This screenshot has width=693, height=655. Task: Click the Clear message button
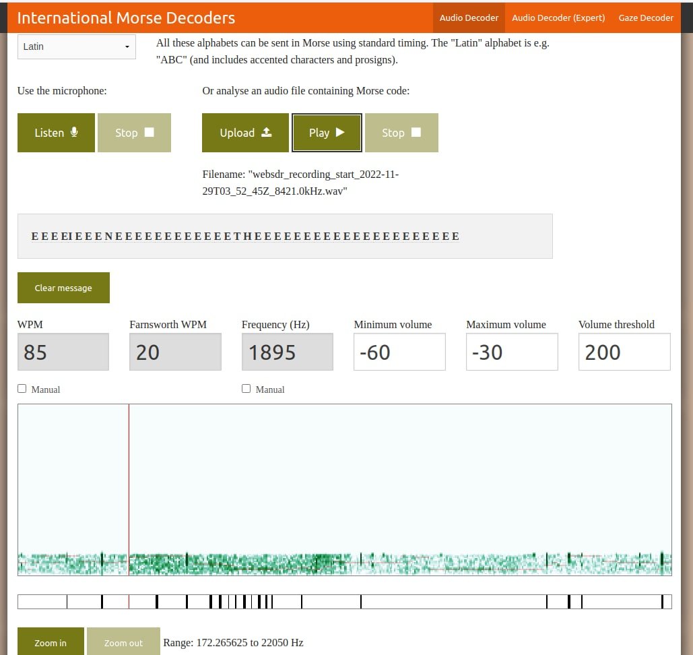click(63, 288)
